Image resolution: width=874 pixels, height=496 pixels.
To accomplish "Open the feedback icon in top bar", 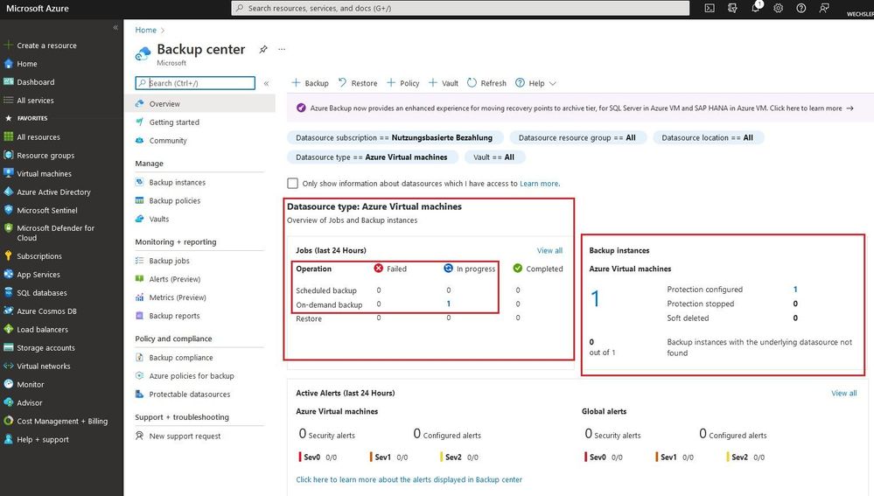I will pos(824,8).
